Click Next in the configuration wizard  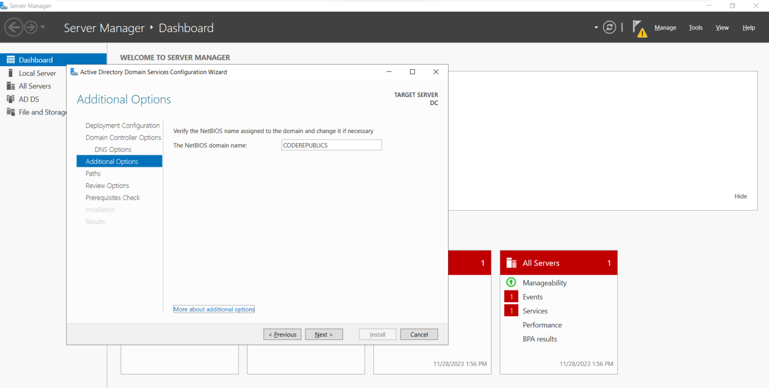pos(324,334)
